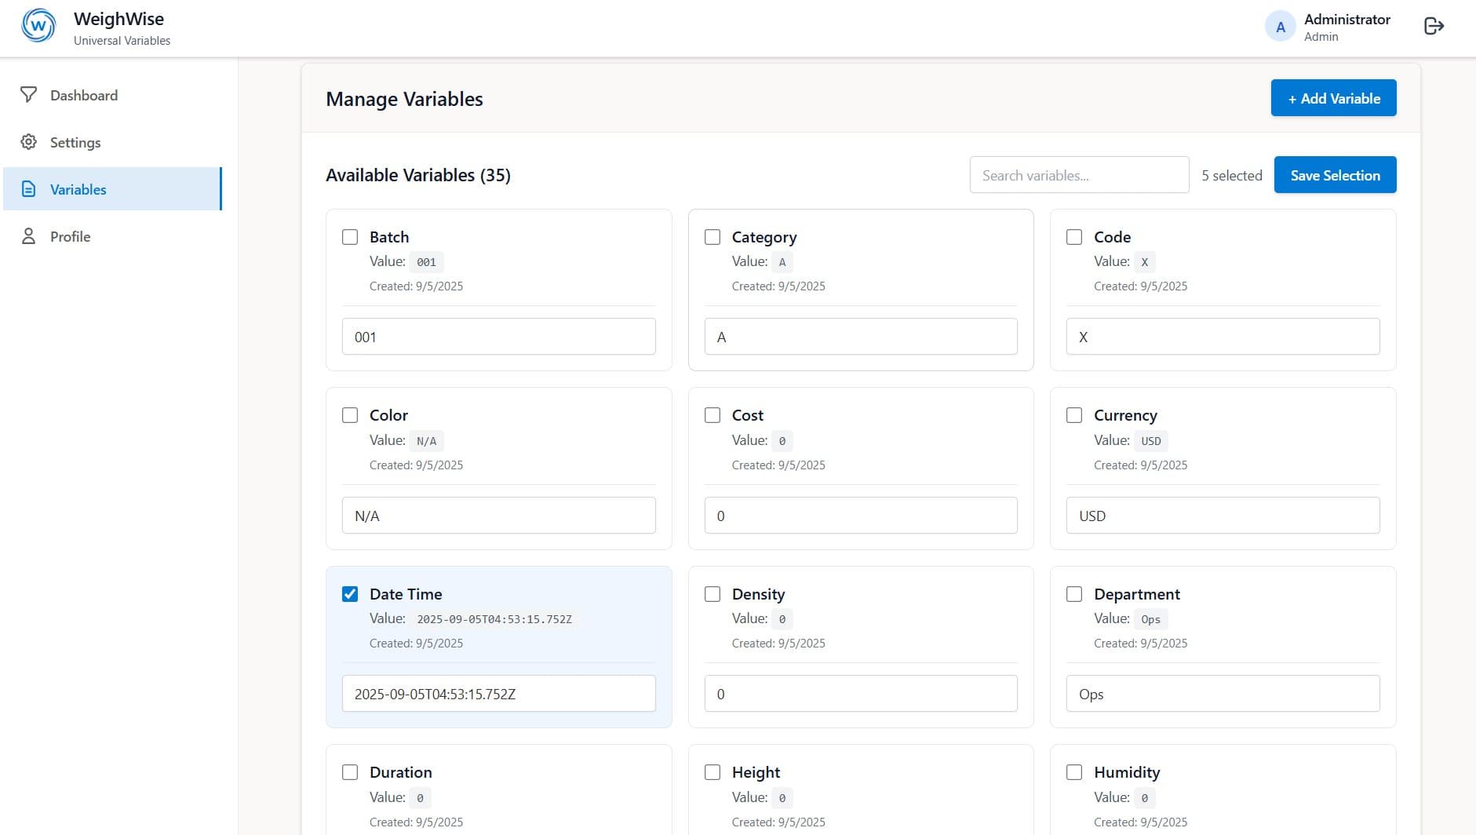Click the WeighWise logo icon

tap(38, 26)
